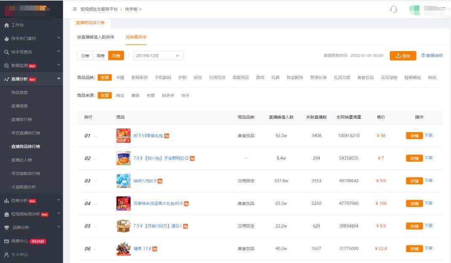
Task: Click product thumbnail of 百草味年货坚果大礼包
Action: 123,204
